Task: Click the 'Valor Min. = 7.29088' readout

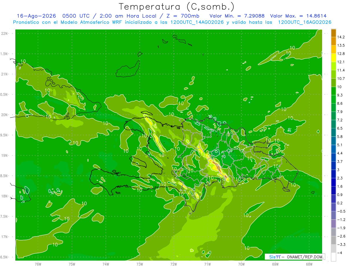Action: (x=237, y=16)
